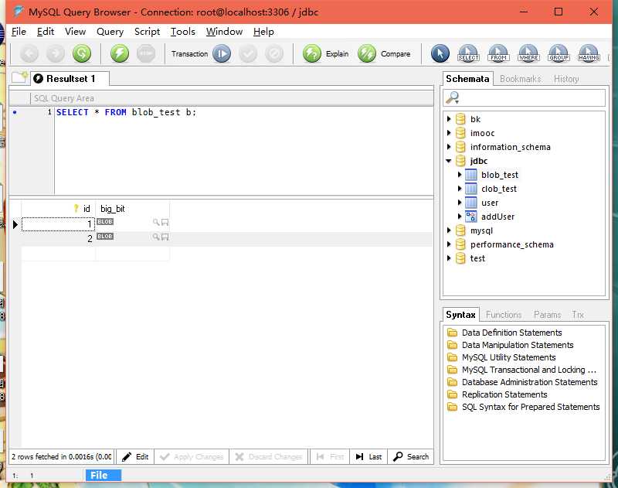The width and height of the screenshot is (618, 488).
Task: Expand the information_schema node
Action: point(449,147)
